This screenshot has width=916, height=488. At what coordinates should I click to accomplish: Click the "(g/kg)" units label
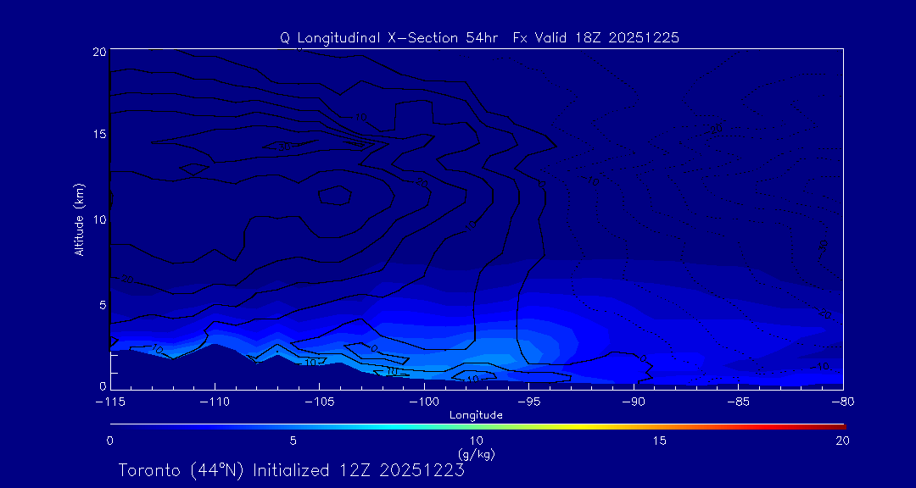[477, 453]
